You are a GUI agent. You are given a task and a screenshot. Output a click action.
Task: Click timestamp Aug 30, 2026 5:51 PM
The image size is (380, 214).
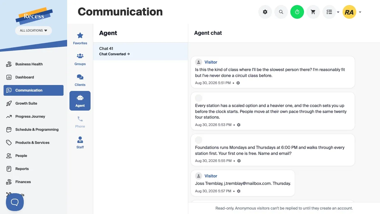[x=213, y=83]
